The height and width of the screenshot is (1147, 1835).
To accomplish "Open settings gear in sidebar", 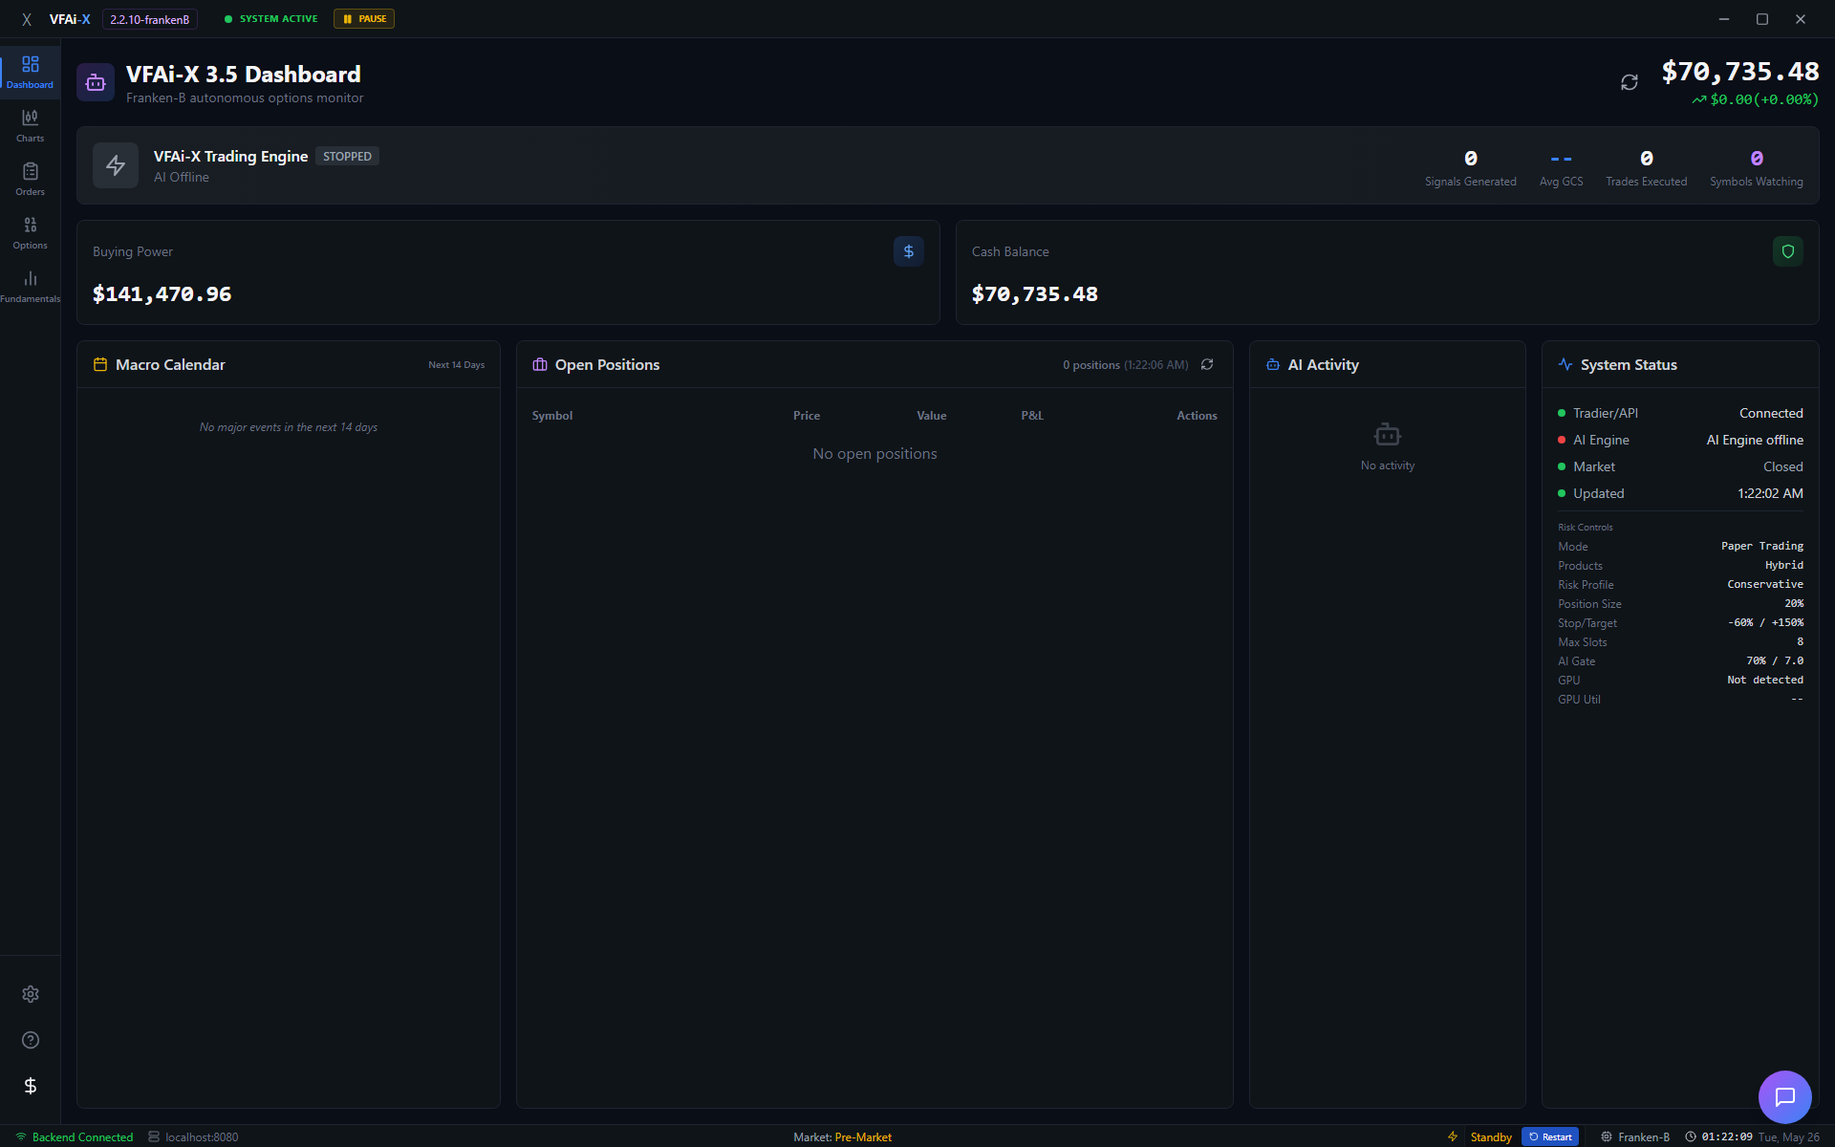I will [x=31, y=994].
